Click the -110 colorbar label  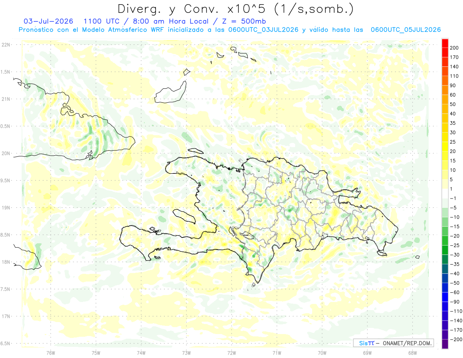click(456, 311)
